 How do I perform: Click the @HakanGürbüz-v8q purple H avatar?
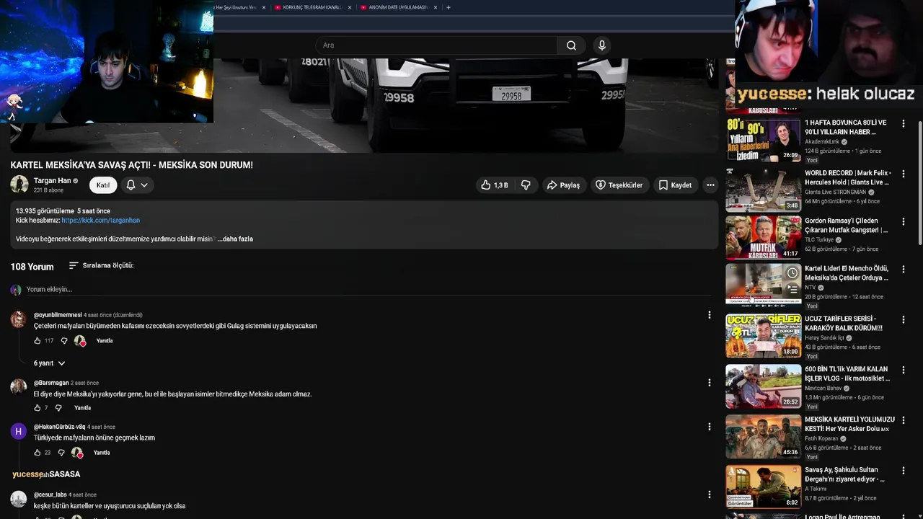[x=19, y=431]
